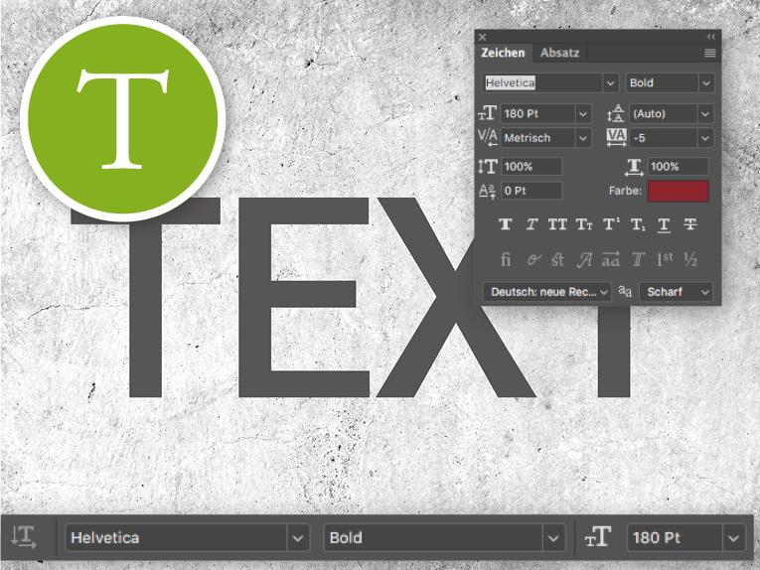The image size is (760, 570).
Task: Click the kerning V/A icon beside Metrisch
Action: [x=487, y=138]
